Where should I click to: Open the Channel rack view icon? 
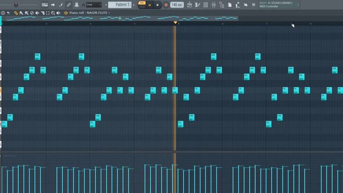pyautogui.click(x=205, y=5)
